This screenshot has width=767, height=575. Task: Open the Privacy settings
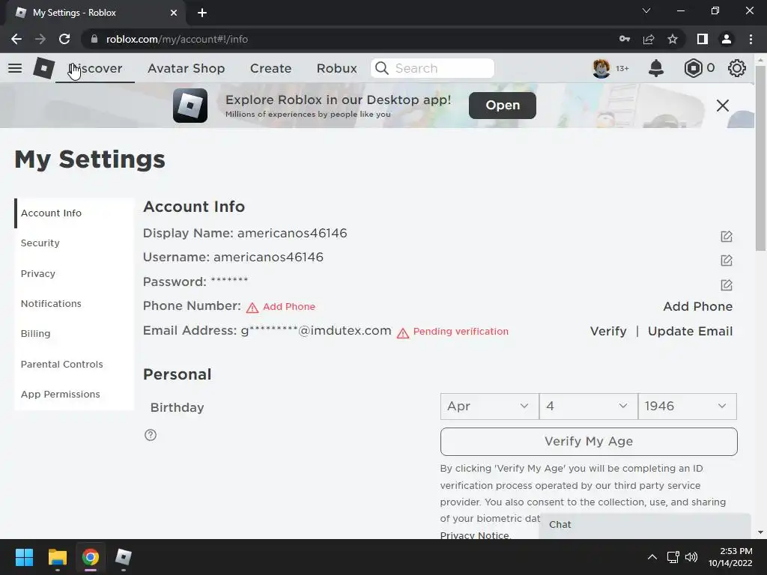coord(74,273)
